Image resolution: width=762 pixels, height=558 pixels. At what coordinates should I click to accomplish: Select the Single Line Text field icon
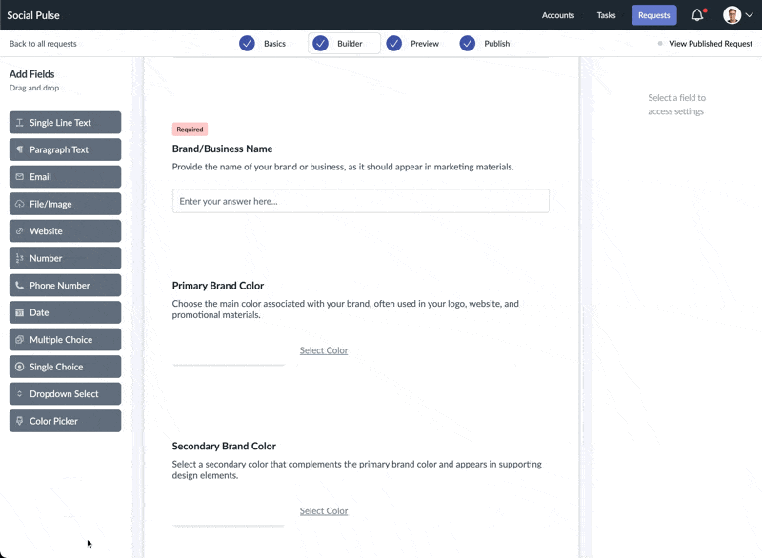pos(19,122)
